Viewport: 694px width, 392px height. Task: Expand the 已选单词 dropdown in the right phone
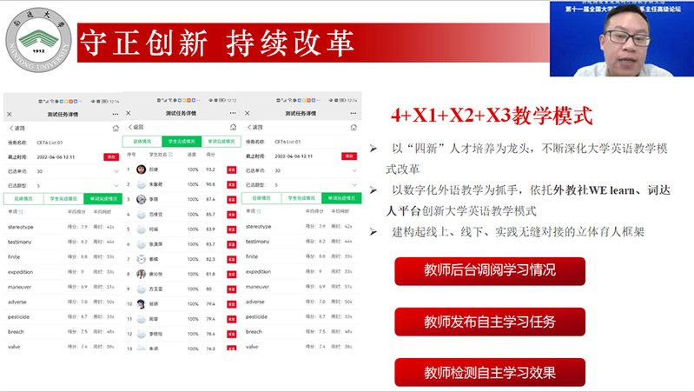coord(354,171)
